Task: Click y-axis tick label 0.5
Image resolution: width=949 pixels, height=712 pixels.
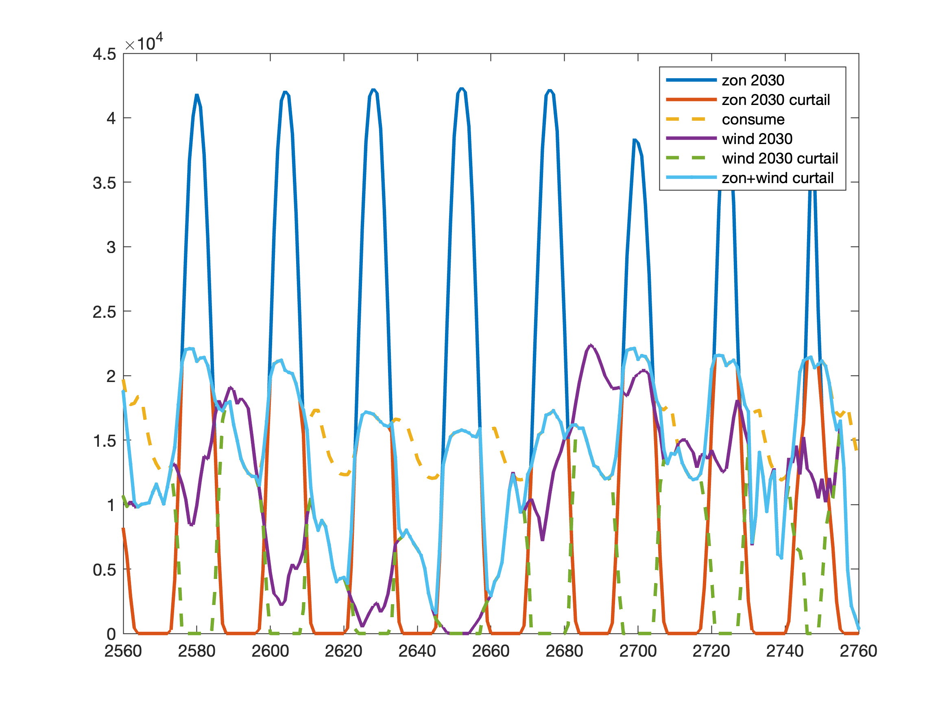Action: tap(104, 570)
